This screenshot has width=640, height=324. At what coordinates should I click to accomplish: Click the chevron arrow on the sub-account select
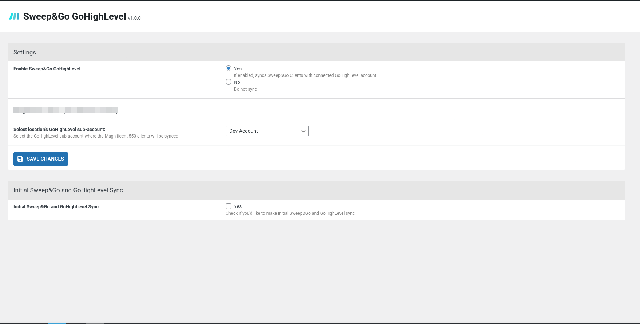[303, 131]
